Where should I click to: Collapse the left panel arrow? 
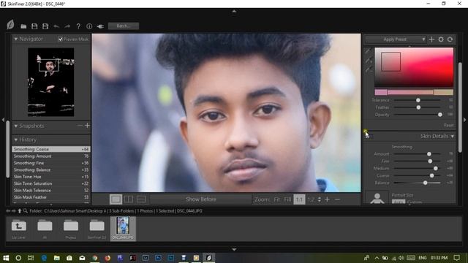(x=3, y=120)
